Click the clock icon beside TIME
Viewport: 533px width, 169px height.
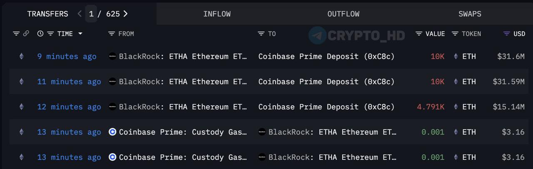click(40, 34)
